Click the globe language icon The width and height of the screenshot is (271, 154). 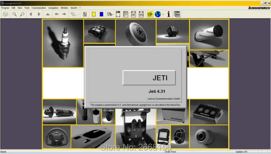click(158, 14)
